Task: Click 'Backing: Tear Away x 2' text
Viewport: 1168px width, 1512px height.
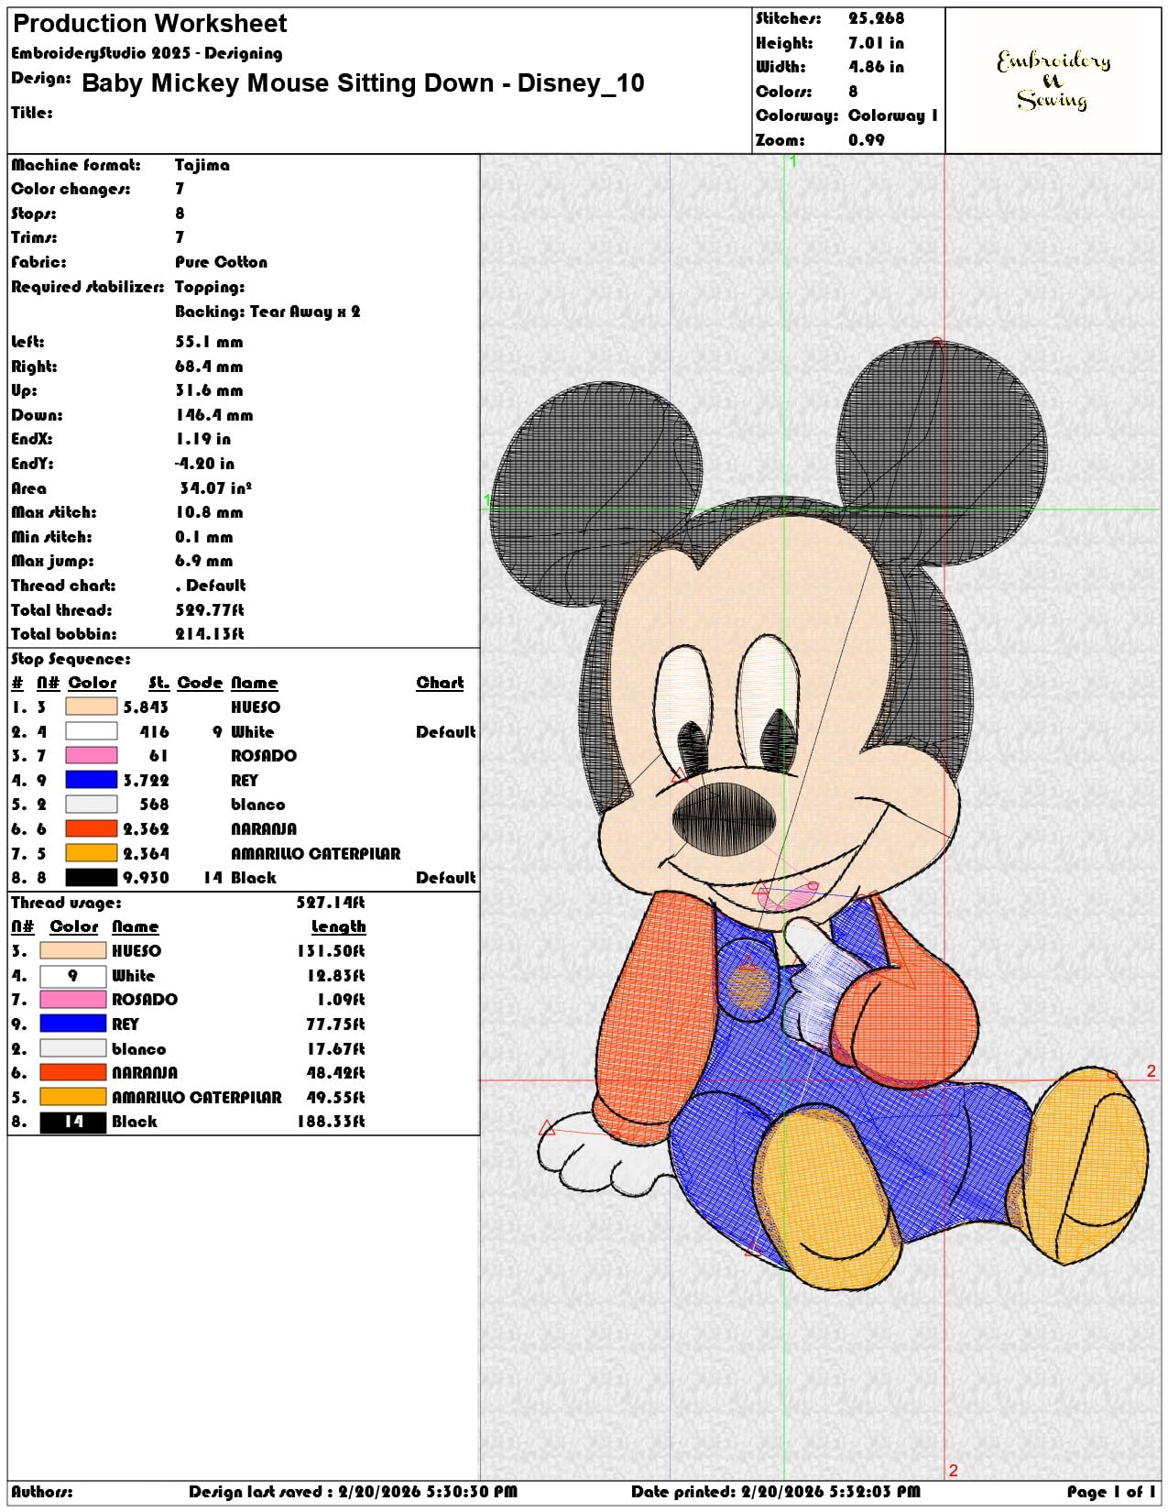Action: point(267,312)
